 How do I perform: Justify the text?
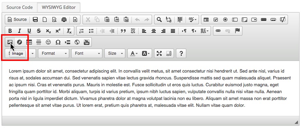[x=173, y=31]
